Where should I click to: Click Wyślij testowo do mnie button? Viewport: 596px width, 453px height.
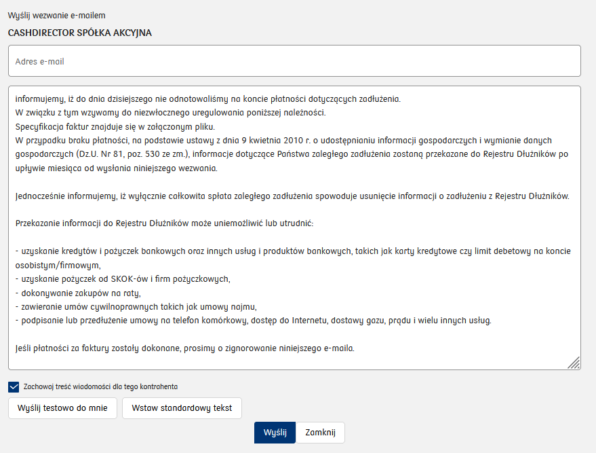click(62, 408)
